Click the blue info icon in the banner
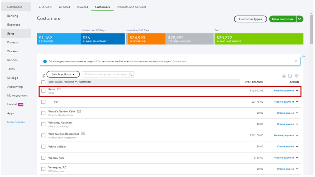 pos(45,61)
